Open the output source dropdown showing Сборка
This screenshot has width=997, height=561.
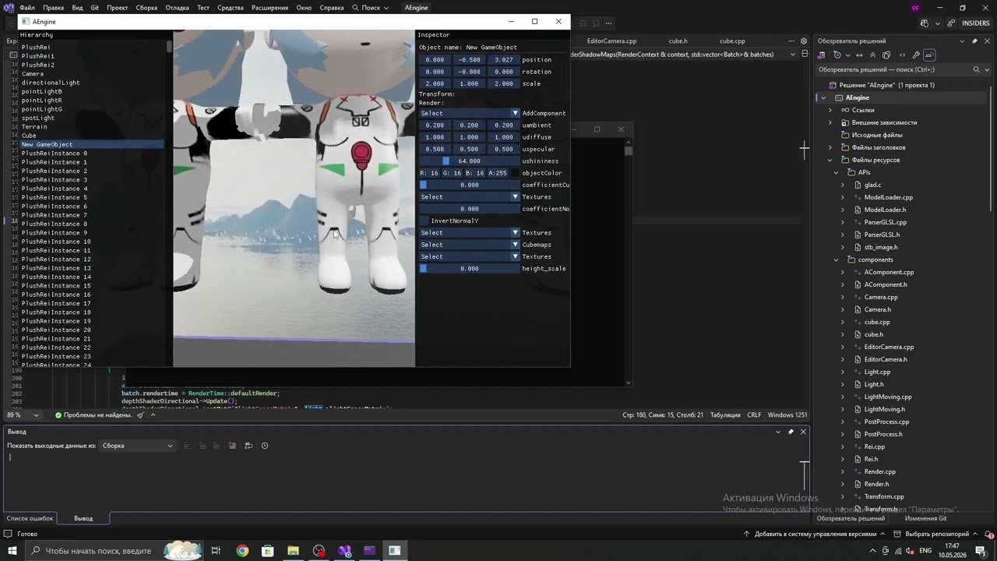click(137, 446)
